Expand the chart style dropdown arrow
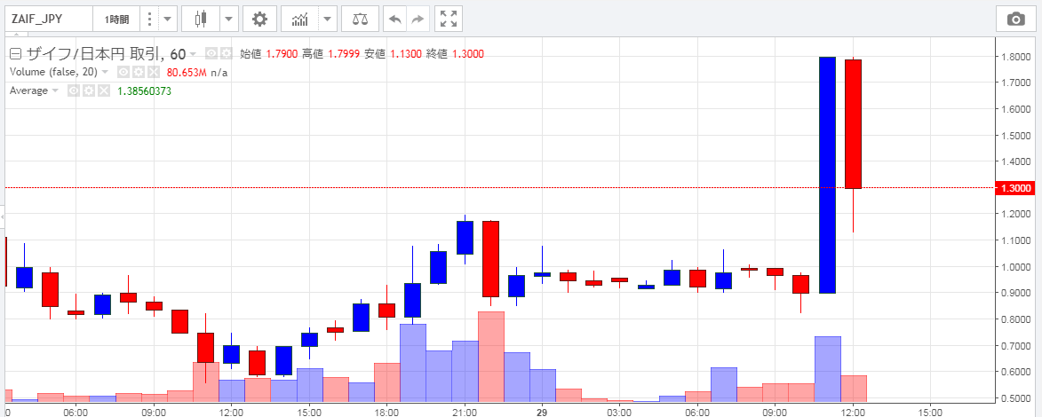The image size is (1042, 417). [x=229, y=20]
